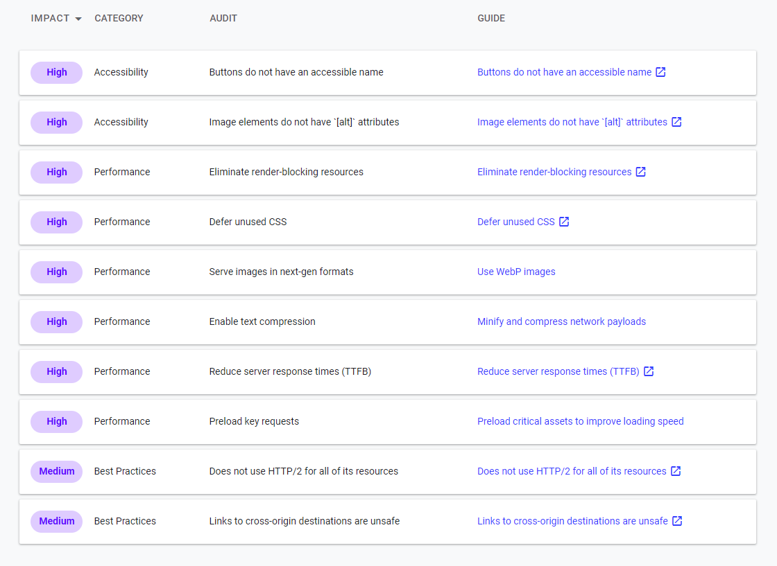The image size is (777, 566).
Task: Open Image elements alt attributes guide link
Action: coord(572,122)
